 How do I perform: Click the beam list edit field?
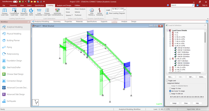coord(187,97)
